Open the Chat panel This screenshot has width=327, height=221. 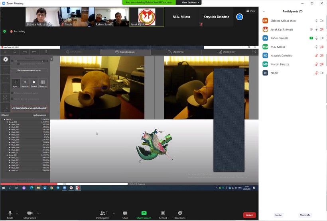(125, 213)
